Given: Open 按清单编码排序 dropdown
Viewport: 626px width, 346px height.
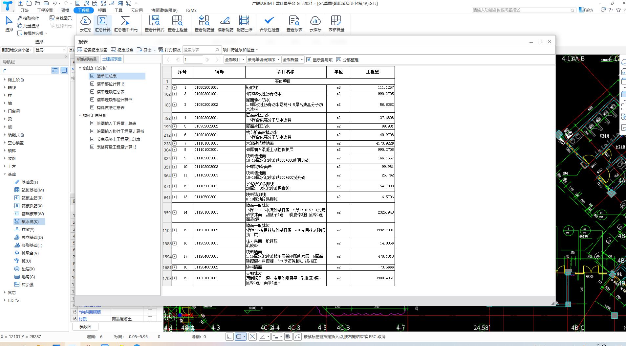Looking at the screenshot, I should (263, 59).
